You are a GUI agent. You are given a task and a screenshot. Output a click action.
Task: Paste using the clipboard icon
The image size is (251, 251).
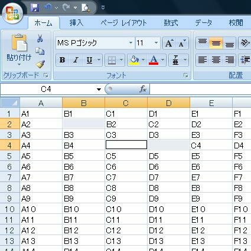[19, 43]
